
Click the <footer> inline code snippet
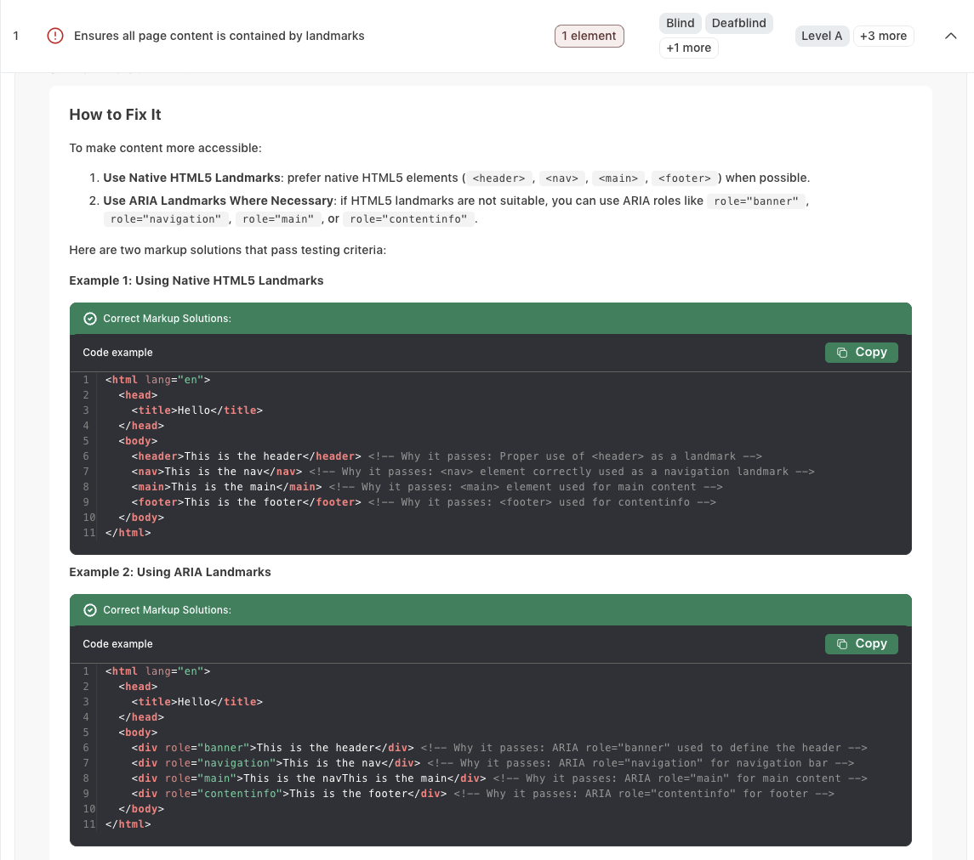pos(684,178)
